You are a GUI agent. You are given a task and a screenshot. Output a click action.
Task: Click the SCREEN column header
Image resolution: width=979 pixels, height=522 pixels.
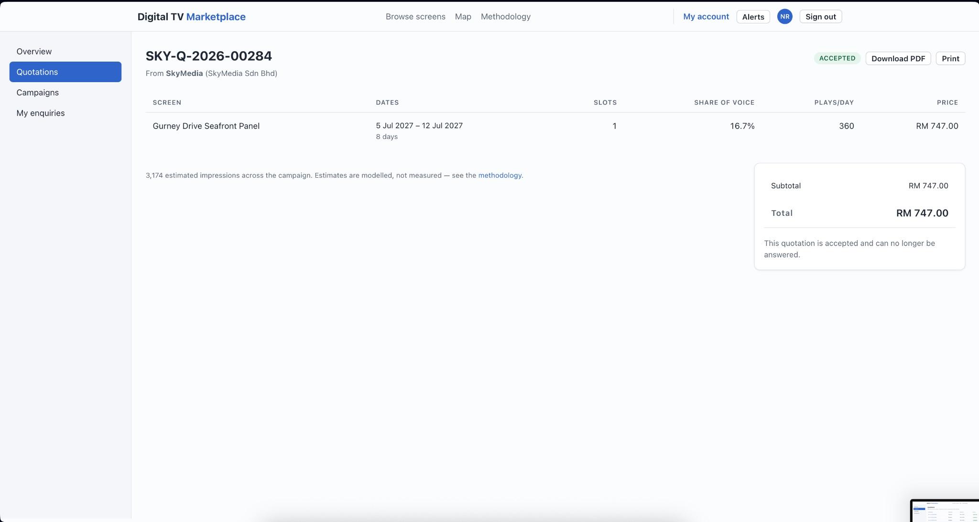tap(167, 103)
